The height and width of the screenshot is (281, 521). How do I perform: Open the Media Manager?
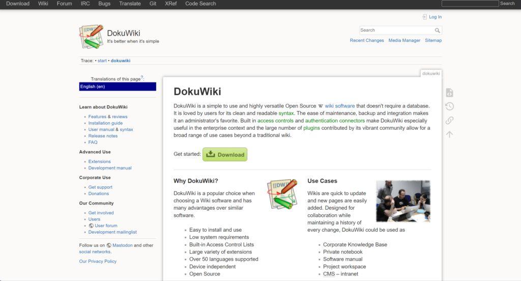404,40
